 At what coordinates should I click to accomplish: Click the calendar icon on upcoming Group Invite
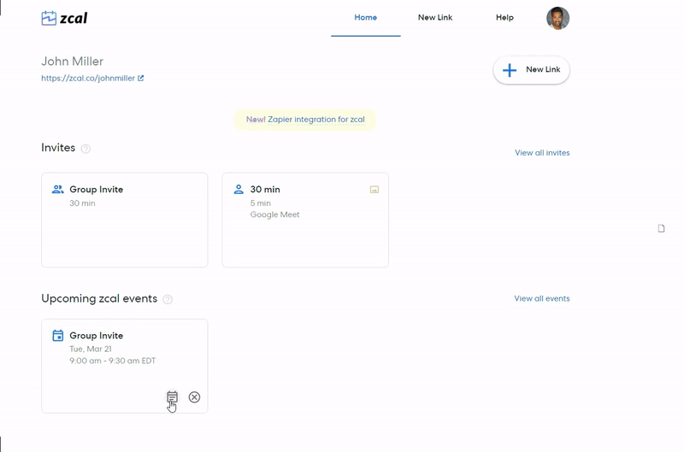(58, 335)
